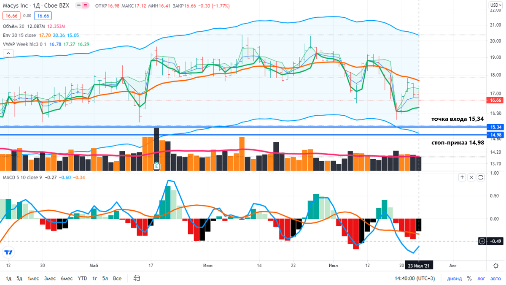The image size is (506, 285).
Task: Click the 'Авг' label on time axis
Action: pos(452,266)
